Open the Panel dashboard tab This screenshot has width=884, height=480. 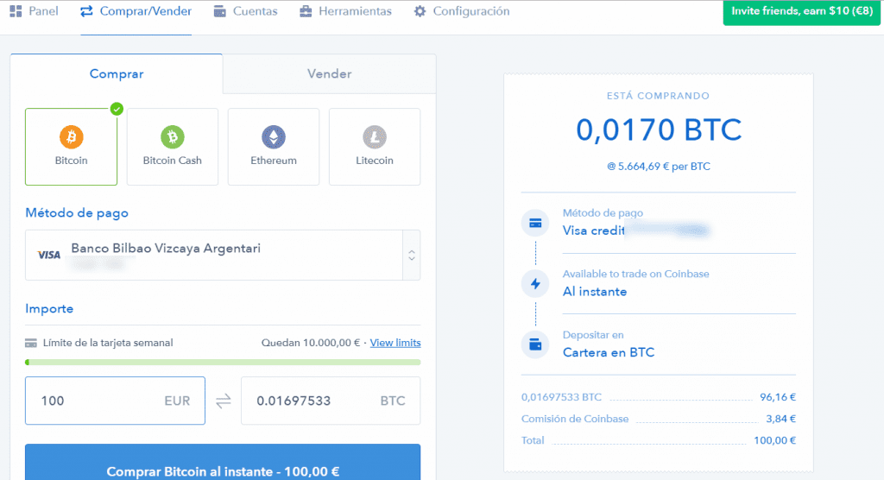[35, 11]
